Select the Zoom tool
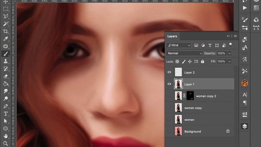The image size is (261, 147). 6,143
